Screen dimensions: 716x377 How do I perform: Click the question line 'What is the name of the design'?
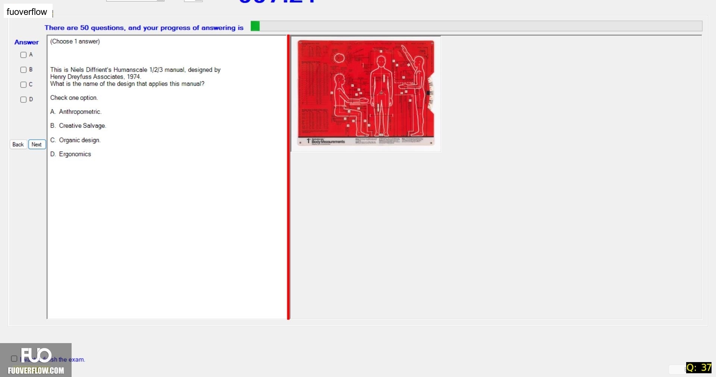(x=127, y=84)
